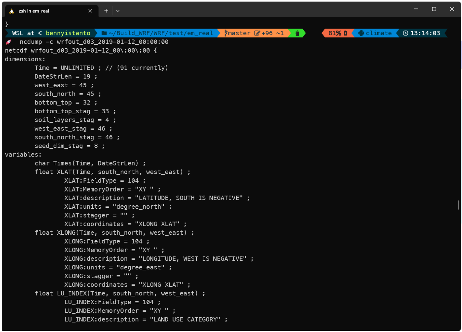Image resolution: width=462 pixels, height=332 pixels.
Task: Click the 'Time = UNLIMITED' dimension line
Action: [x=101, y=68]
